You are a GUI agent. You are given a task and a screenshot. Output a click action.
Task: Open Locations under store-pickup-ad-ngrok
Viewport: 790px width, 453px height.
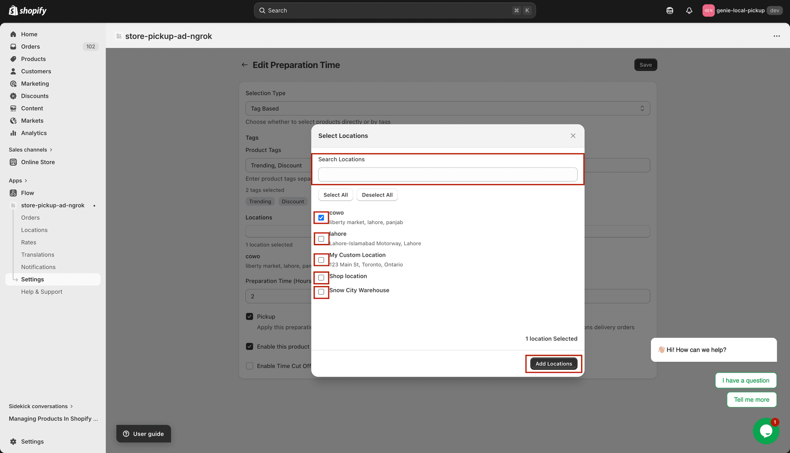[34, 230]
